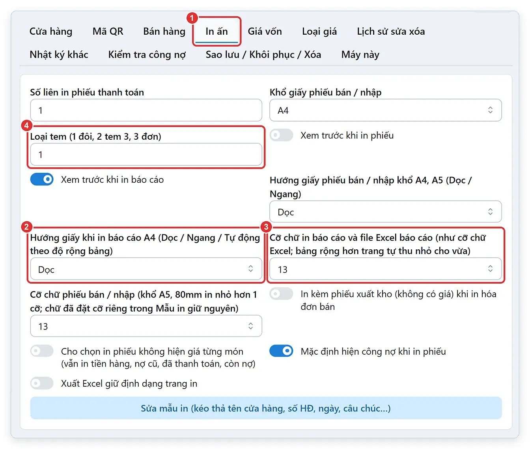Open Hướng giấy phiếu bán / nhập dropdown

tap(386, 212)
